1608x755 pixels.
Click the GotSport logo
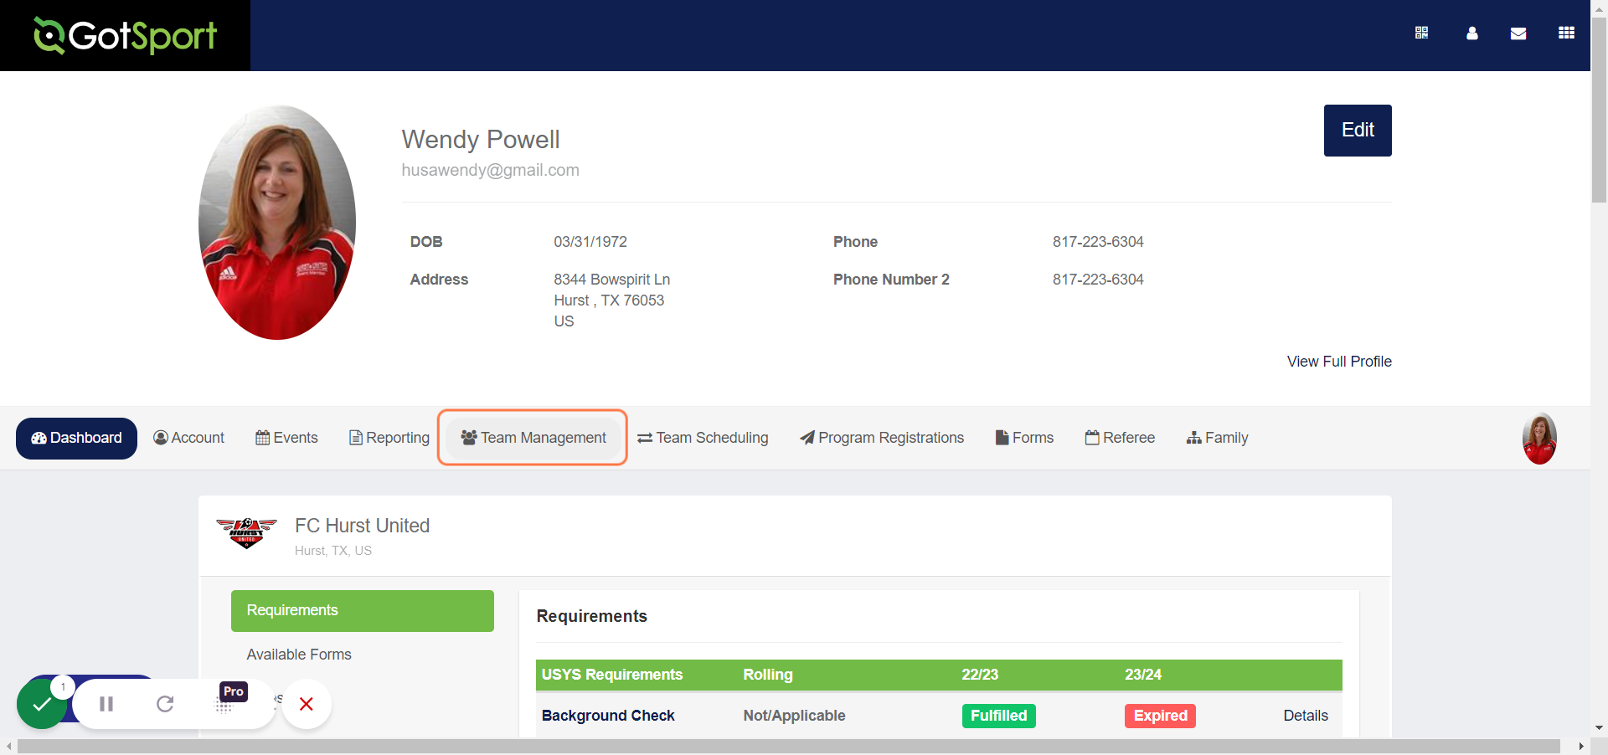pyautogui.click(x=125, y=35)
